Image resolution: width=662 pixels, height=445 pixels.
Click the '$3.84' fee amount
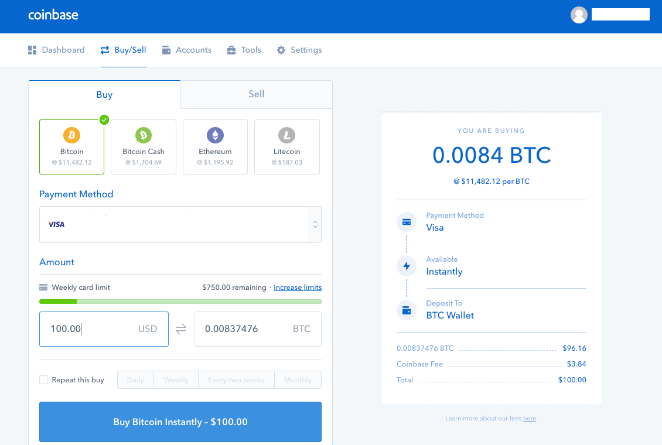coord(576,364)
